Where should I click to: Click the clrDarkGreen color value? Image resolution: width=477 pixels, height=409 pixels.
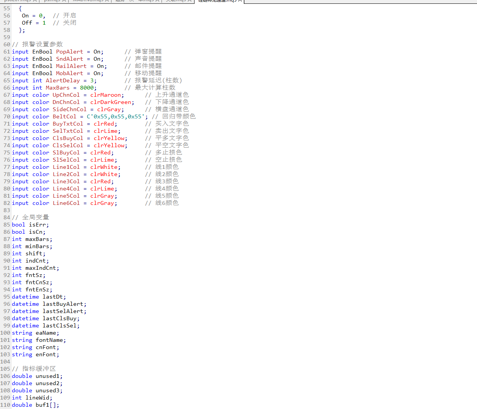click(111, 102)
